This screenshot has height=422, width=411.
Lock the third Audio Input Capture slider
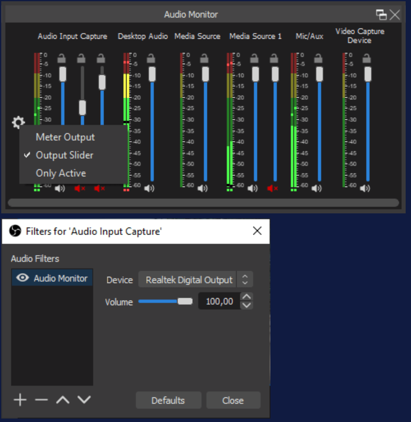coord(101,58)
